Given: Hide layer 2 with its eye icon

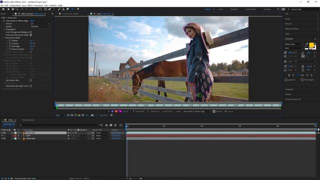Looking at the screenshot, I should pos(2,135).
